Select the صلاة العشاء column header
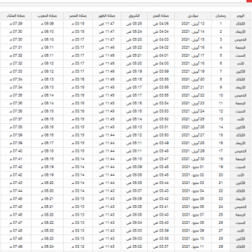 [x=16, y=16]
